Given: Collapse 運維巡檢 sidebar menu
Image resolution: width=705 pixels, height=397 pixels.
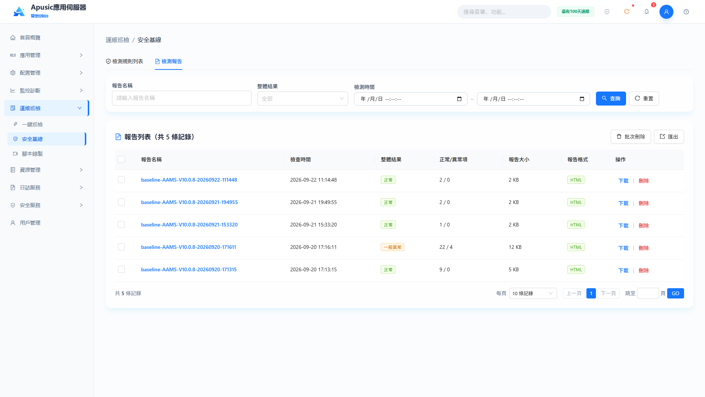Looking at the screenshot, I should 47,108.
